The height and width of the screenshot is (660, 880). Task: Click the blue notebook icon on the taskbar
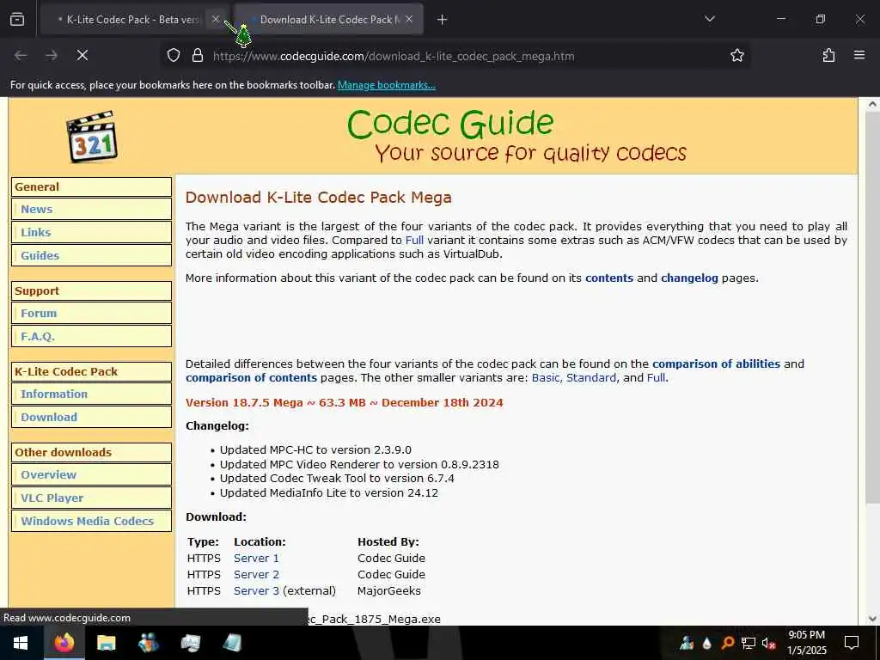click(x=232, y=643)
